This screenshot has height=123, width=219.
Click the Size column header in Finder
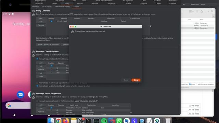point(190,20)
